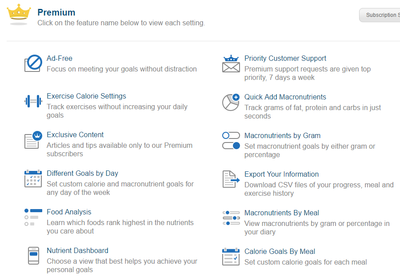
Task: Click the Priority Customer Support envelope icon
Action: coord(231,63)
